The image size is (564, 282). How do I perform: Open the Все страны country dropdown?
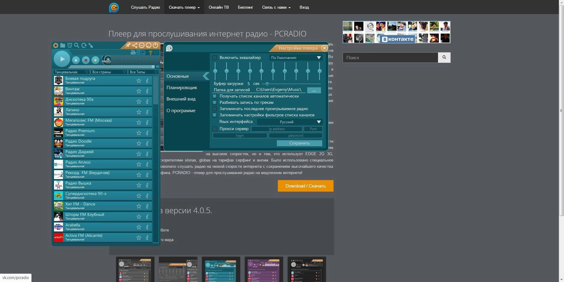(109, 72)
